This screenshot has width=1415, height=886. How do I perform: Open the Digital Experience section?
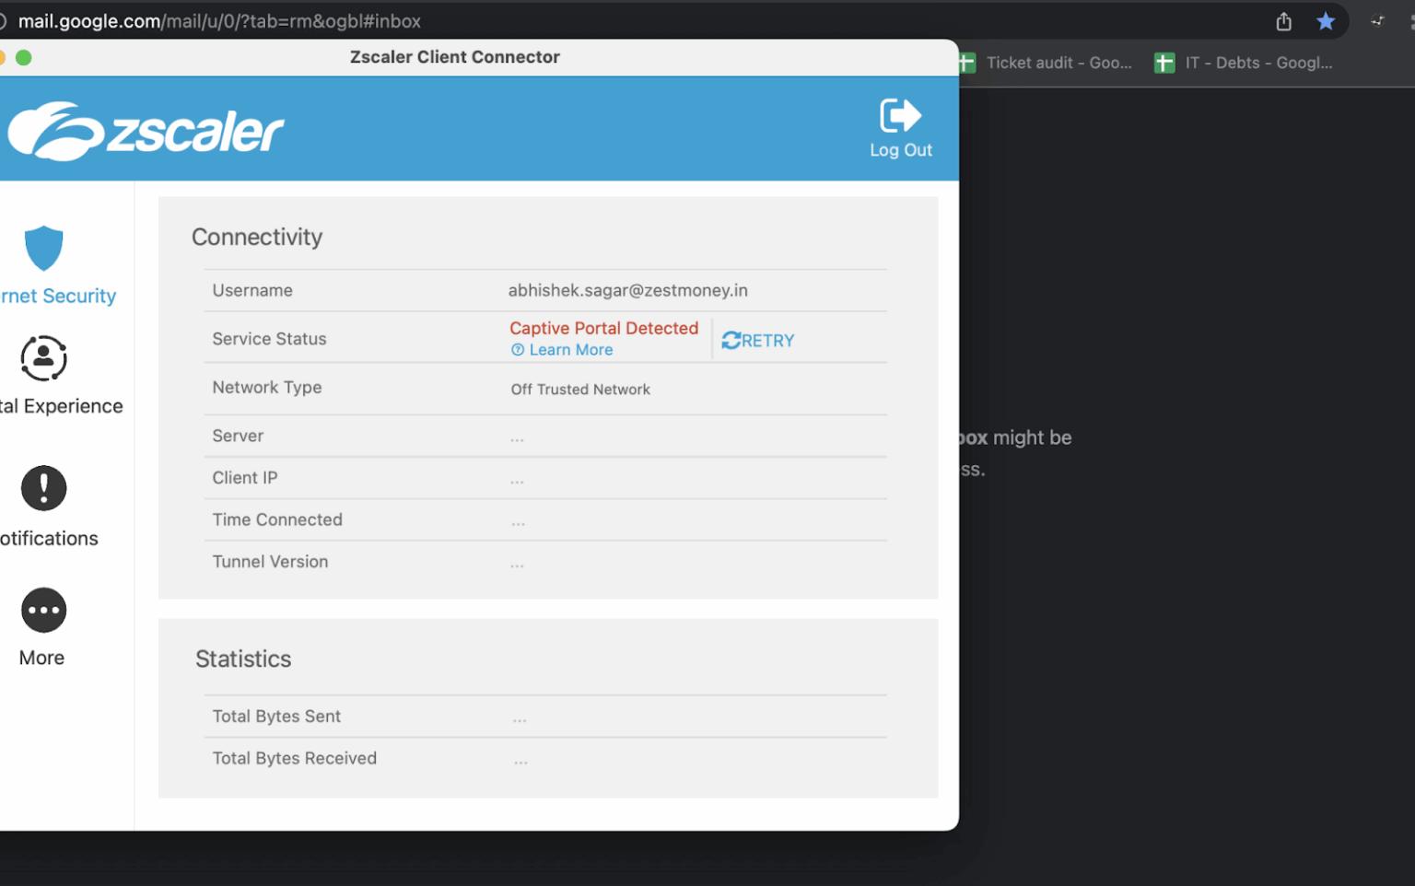[43, 359]
